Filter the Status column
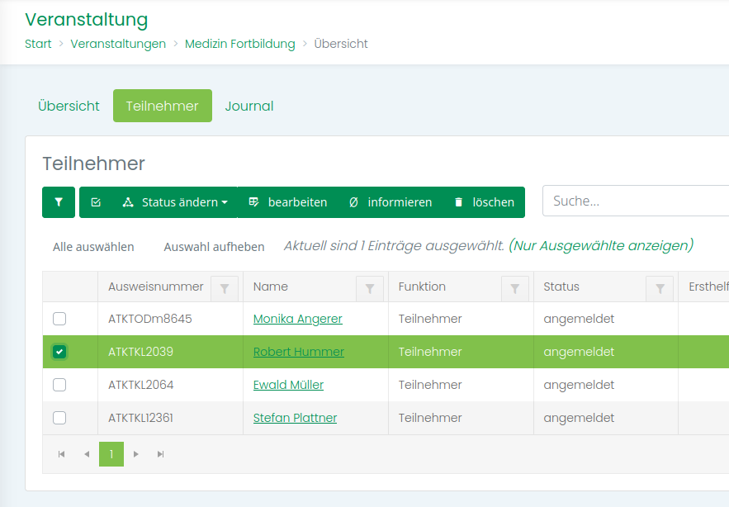Image resolution: width=729 pixels, height=507 pixels. tap(660, 288)
